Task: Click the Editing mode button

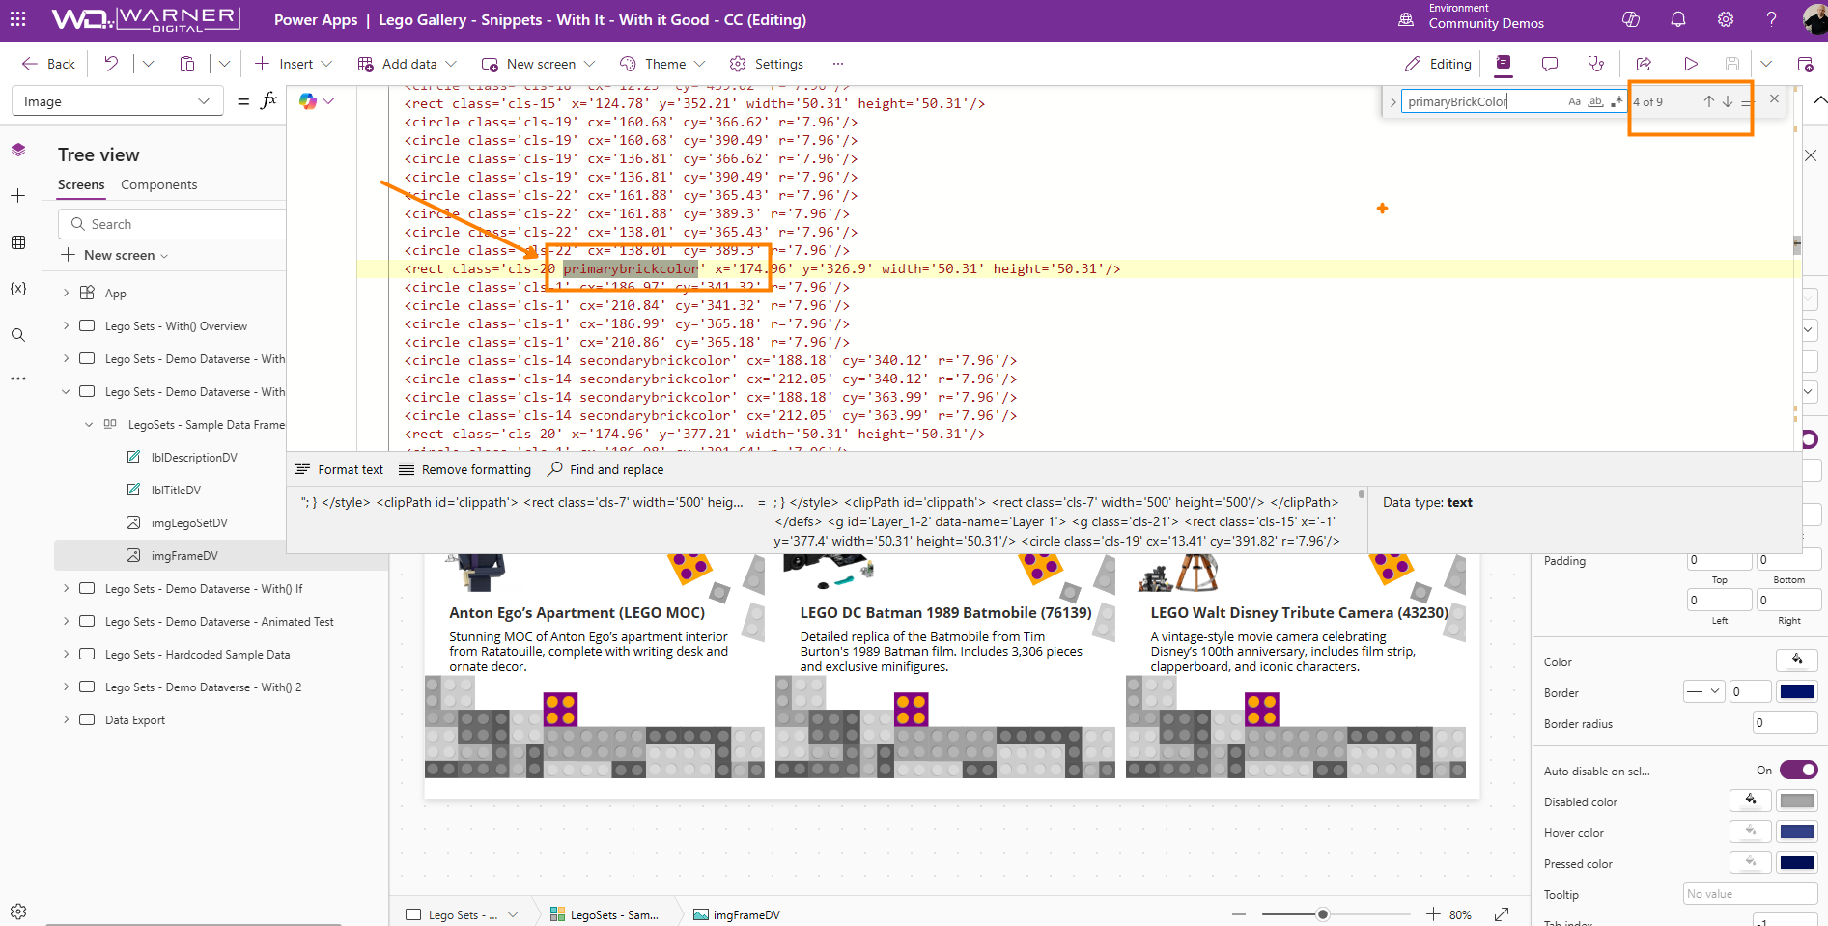Action: click(x=1438, y=64)
